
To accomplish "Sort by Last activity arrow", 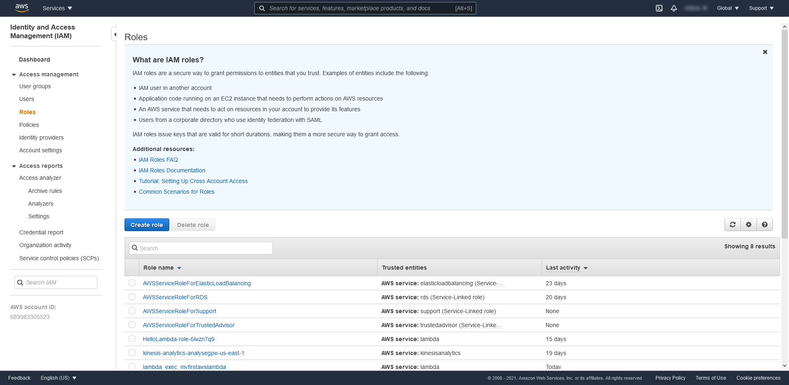I will (586, 268).
